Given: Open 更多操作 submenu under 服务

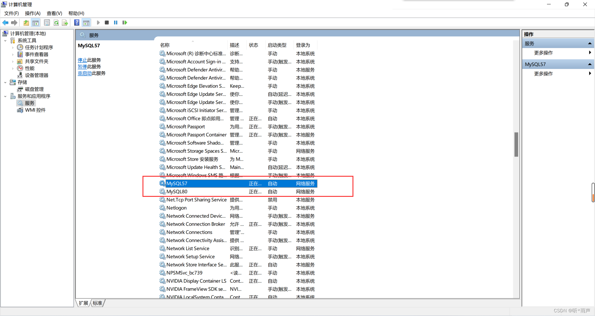Looking at the screenshot, I should click(x=558, y=53).
